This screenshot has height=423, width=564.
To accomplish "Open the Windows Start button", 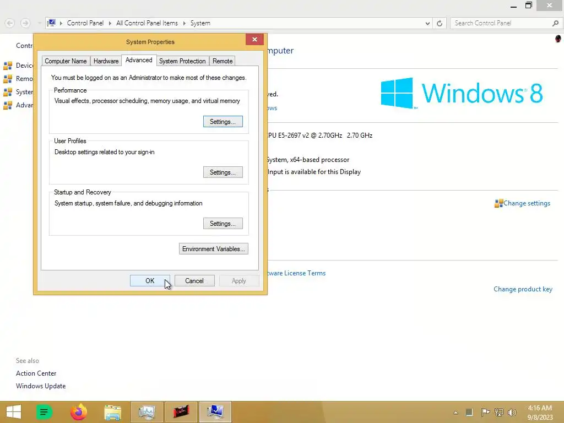I will tap(14, 412).
